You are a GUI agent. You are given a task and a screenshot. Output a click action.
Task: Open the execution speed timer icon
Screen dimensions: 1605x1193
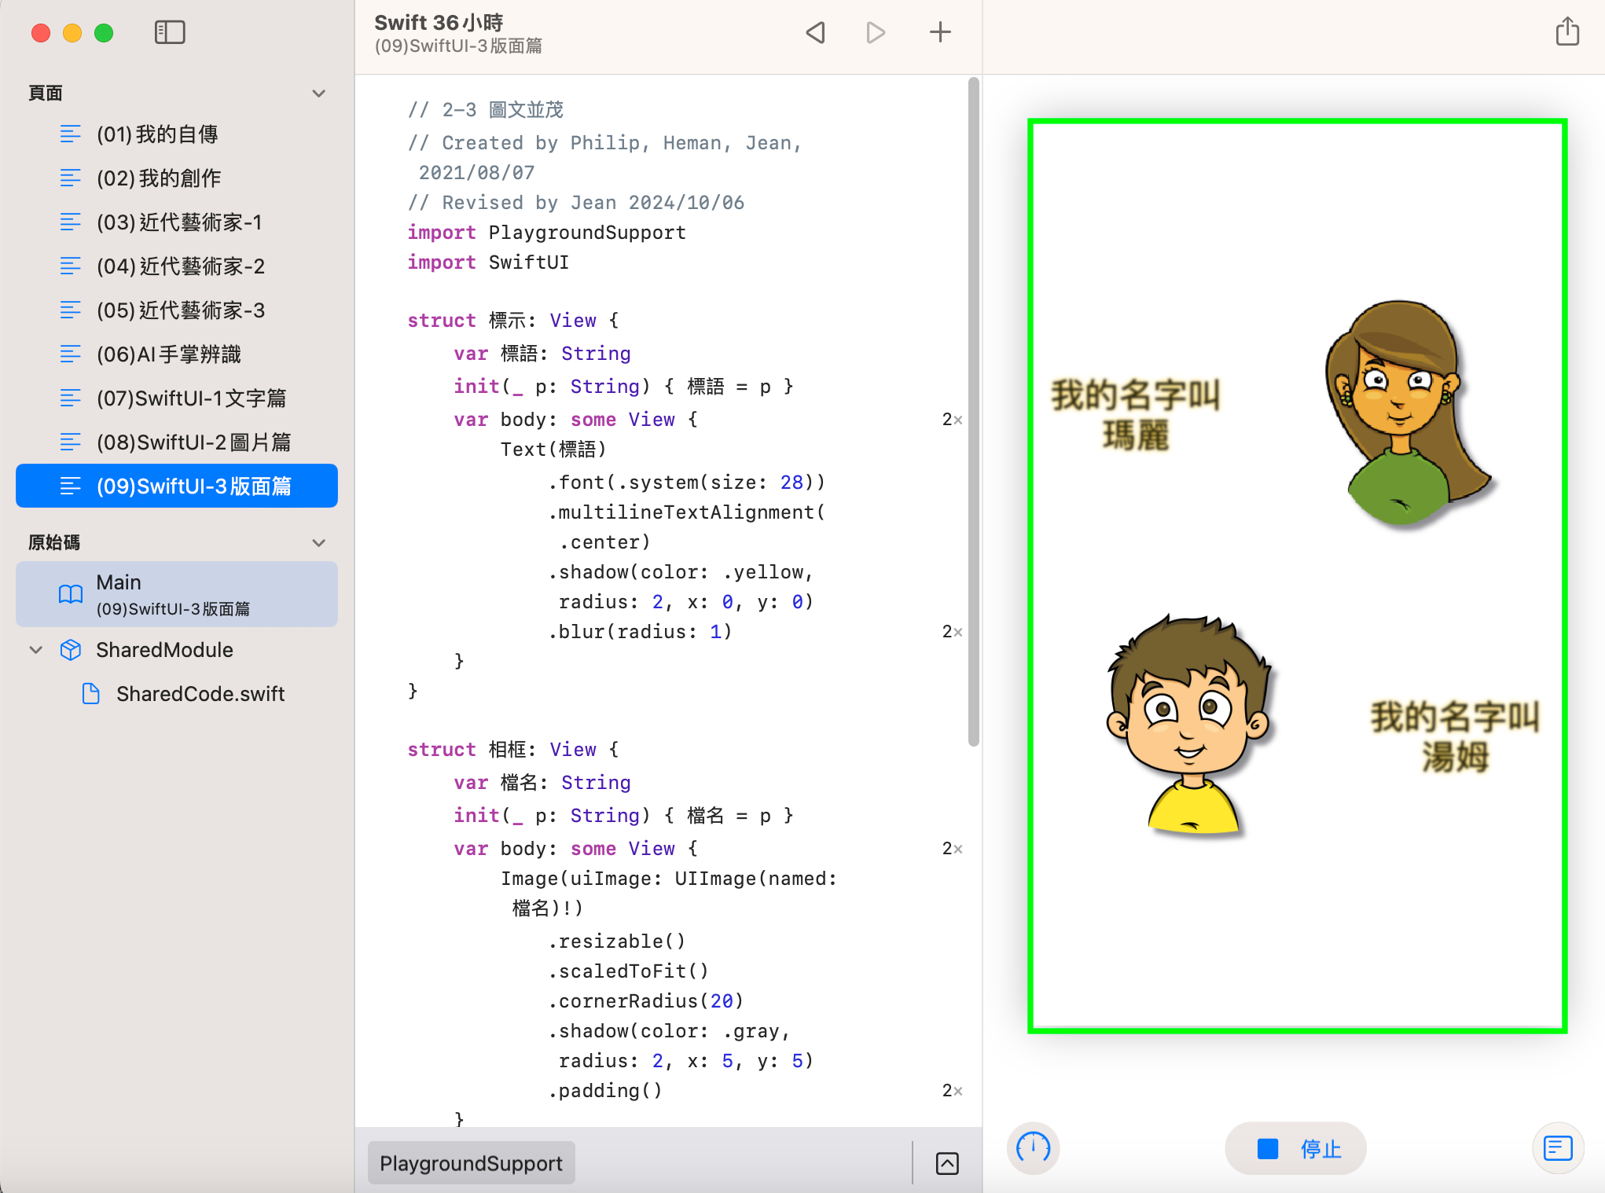1033,1148
